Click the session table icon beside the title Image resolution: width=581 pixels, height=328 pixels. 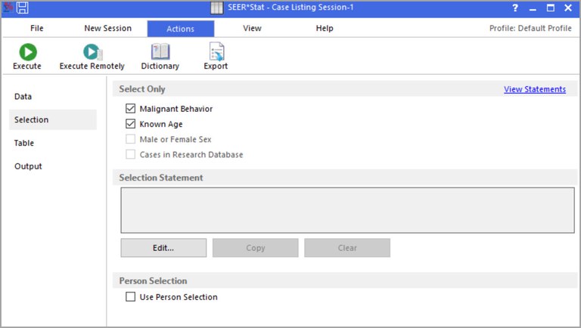(216, 8)
